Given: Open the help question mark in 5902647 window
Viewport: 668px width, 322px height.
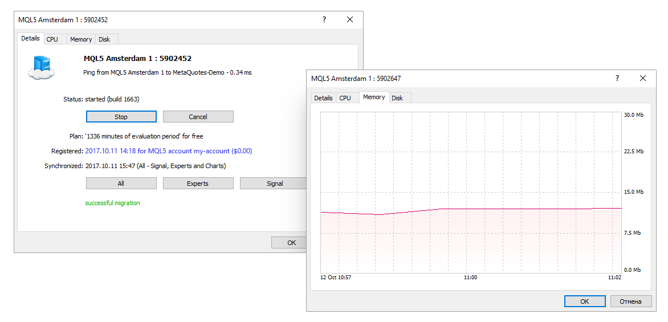Looking at the screenshot, I should (x=617, y=79).
